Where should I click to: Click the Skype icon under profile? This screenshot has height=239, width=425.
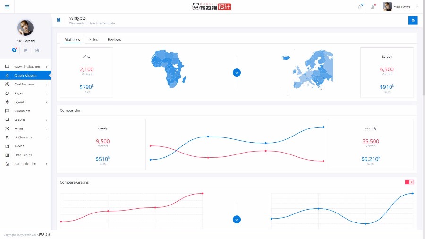14,50
